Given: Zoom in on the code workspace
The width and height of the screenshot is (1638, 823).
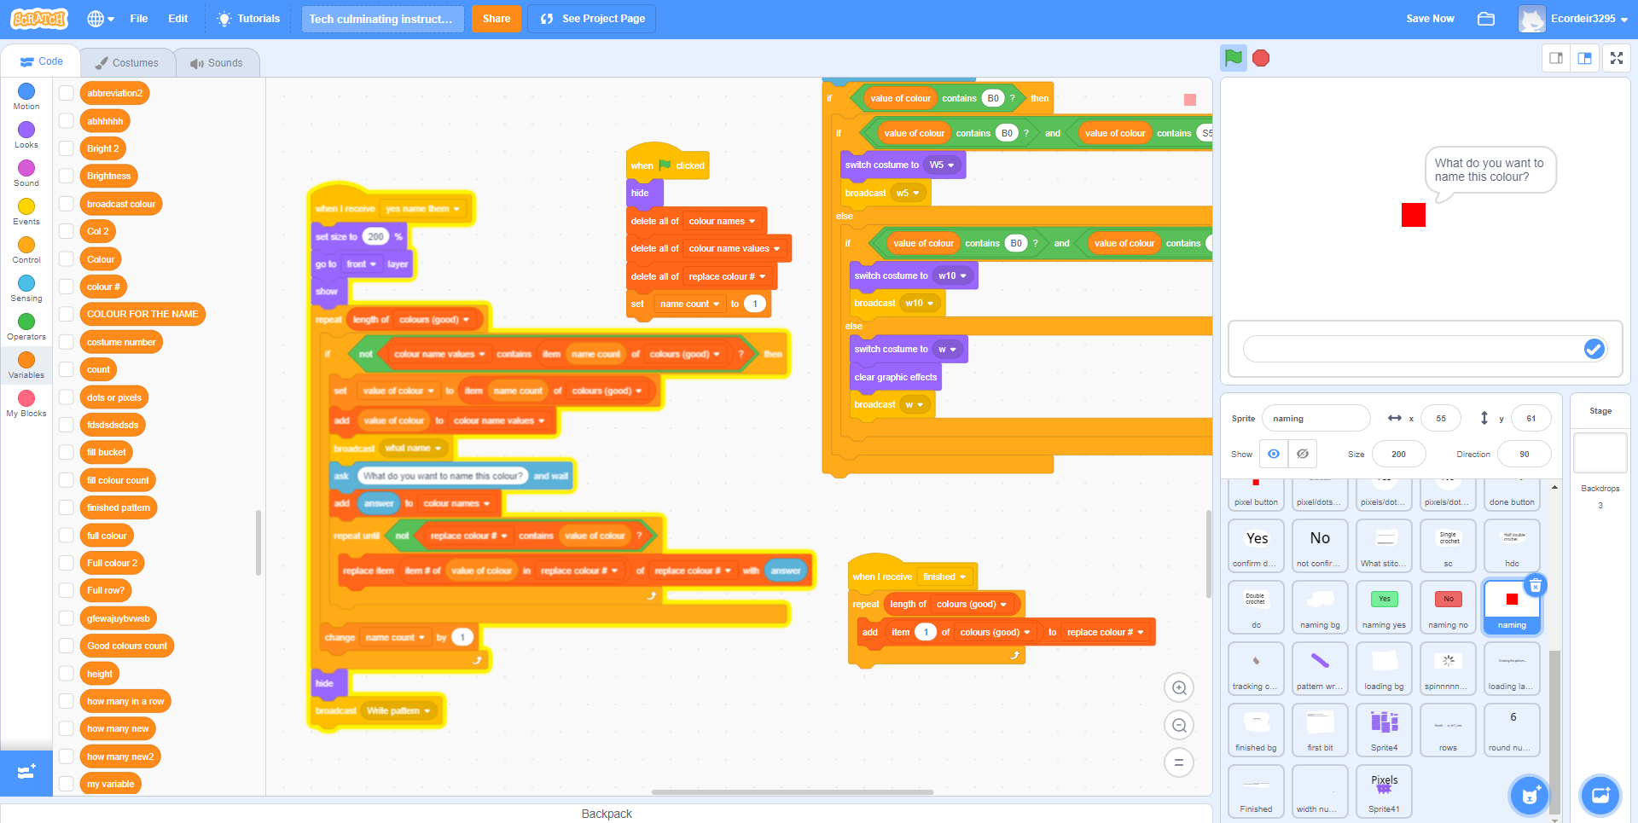Looking at the screenshot, I should click(1179, 687).
